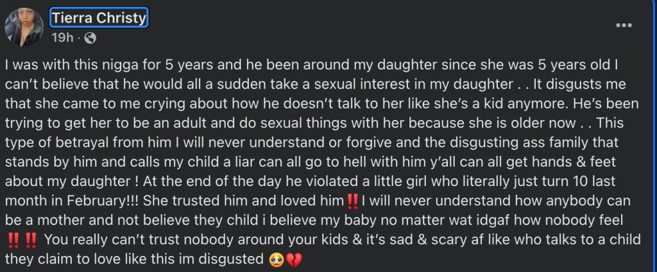The height and width of the screenshot is (272, 657).
Task: Open Tierra Christy's profile picture
Action: click(24, 27)
